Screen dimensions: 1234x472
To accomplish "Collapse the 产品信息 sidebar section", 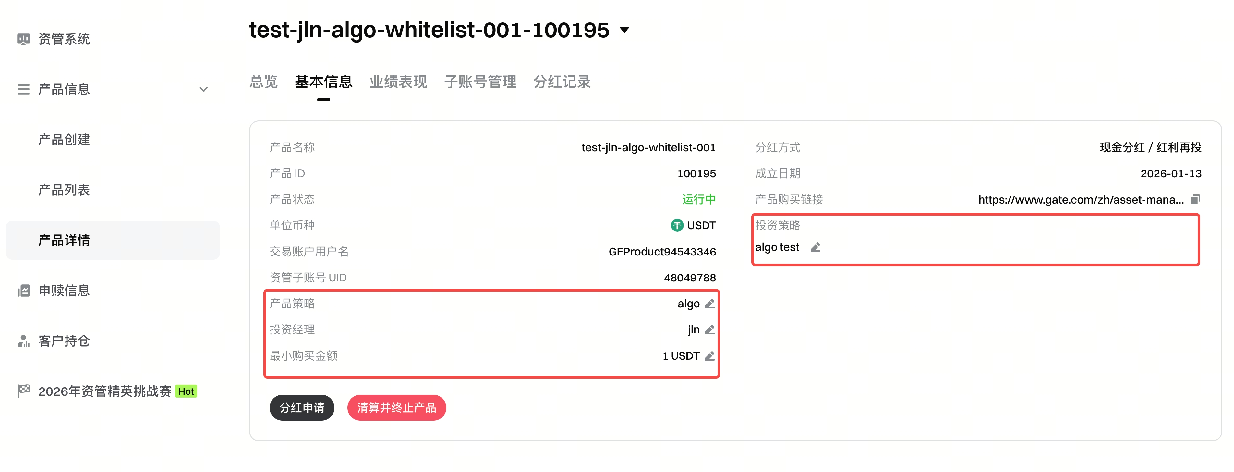I will tap(204, 89).
